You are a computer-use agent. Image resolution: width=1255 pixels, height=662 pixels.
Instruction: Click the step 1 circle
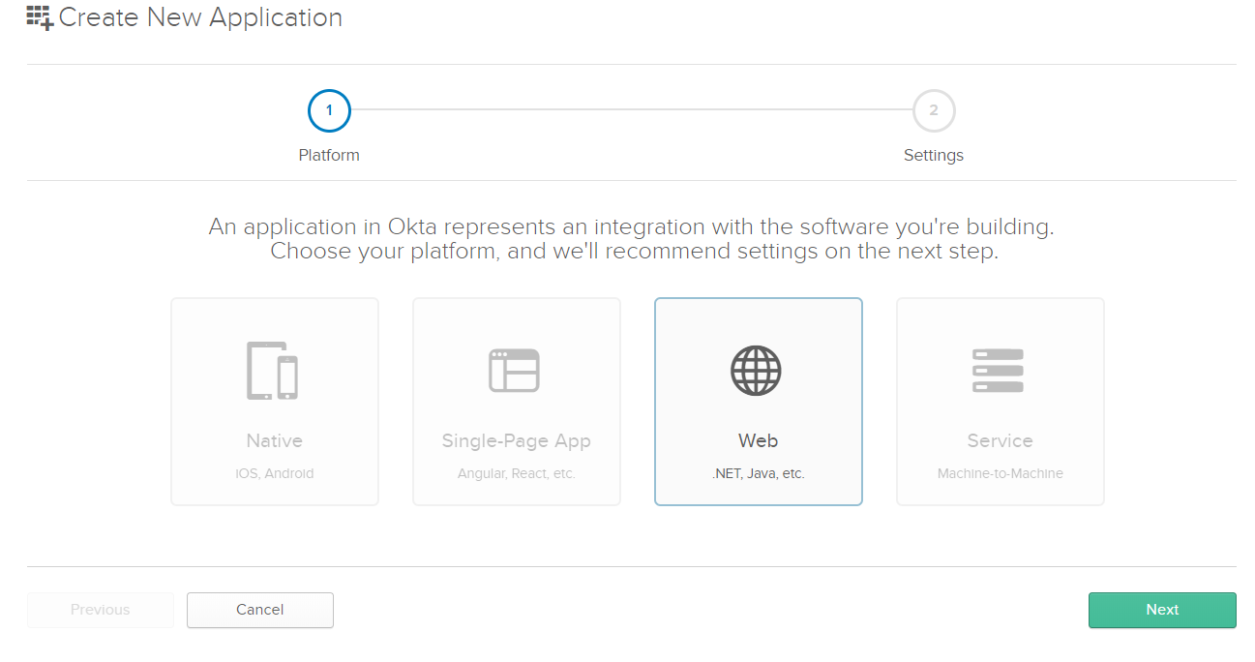329,110
